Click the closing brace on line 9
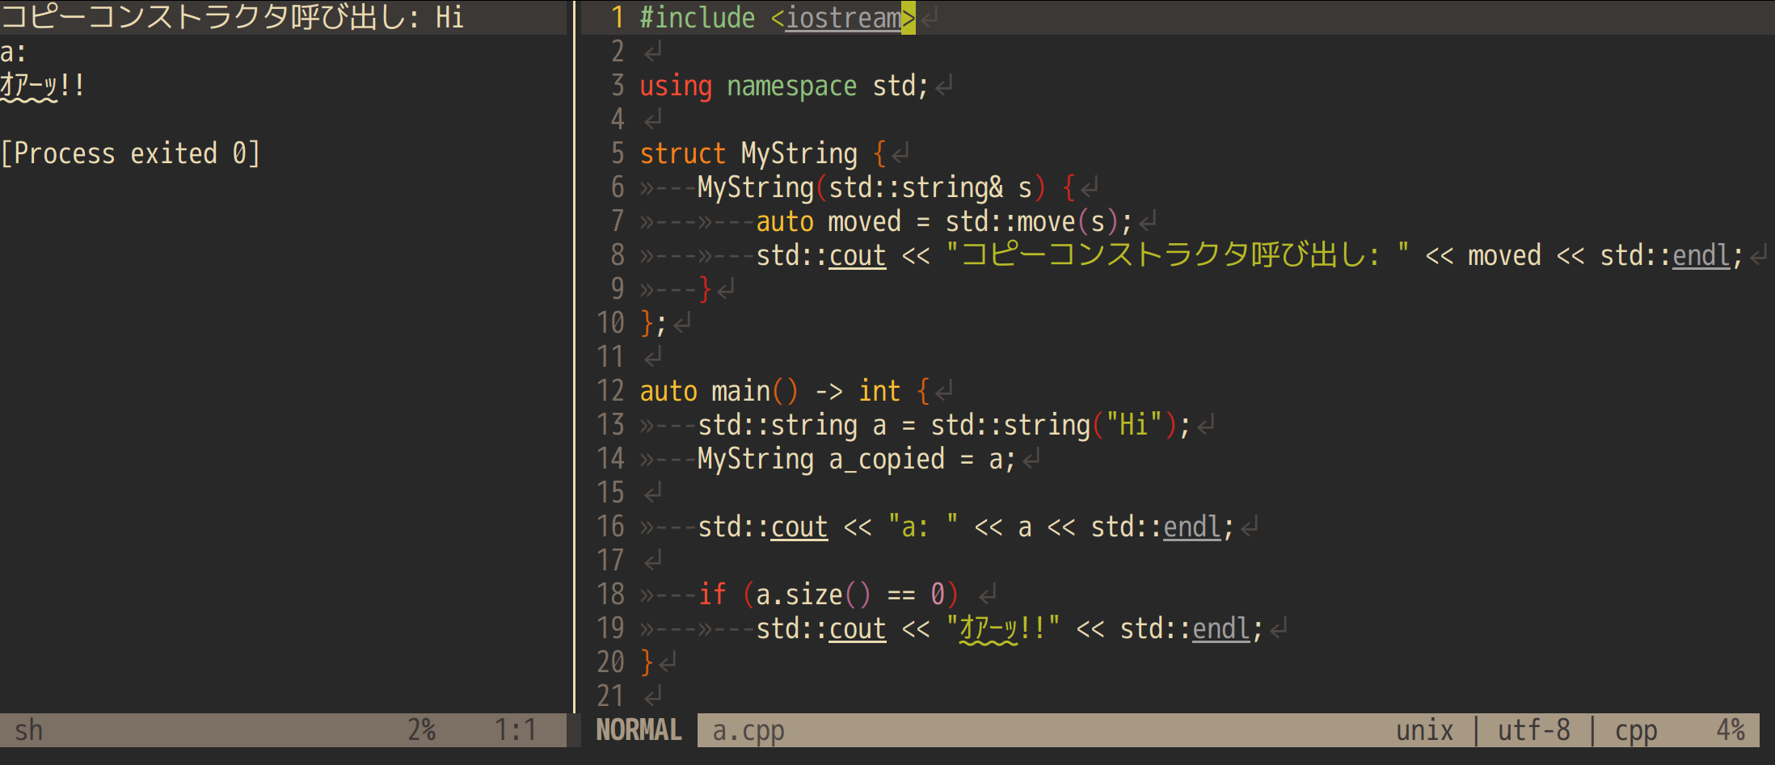The height and width of the screenshot is (765, 1775). pyautogui.click(x=705, y=289)
